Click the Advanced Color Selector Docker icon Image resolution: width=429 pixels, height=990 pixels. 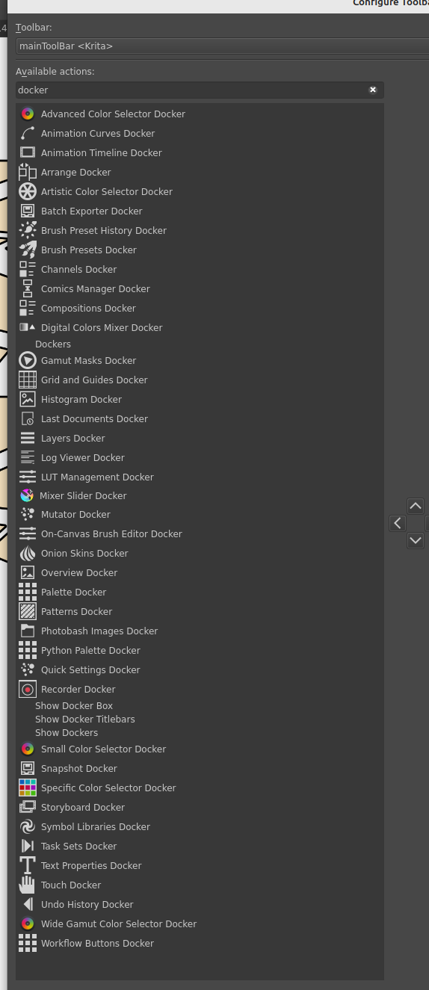(x=28, y=114)
